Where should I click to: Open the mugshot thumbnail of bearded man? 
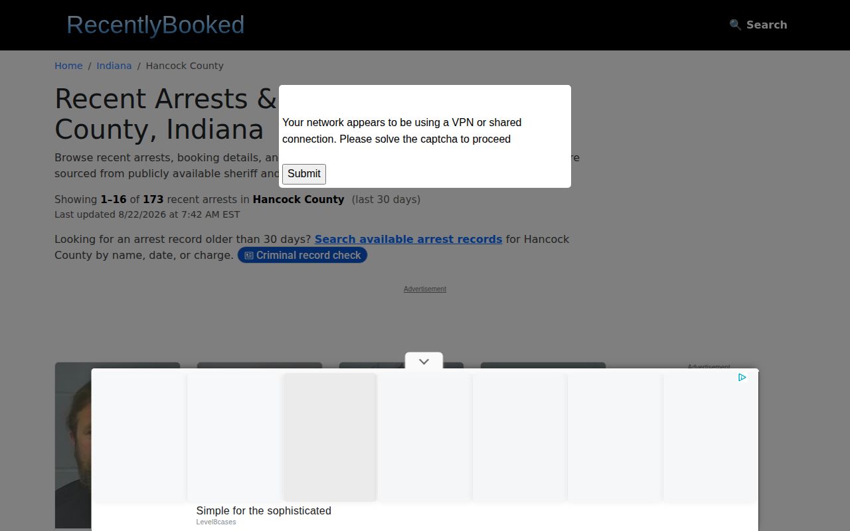[73, 445]
